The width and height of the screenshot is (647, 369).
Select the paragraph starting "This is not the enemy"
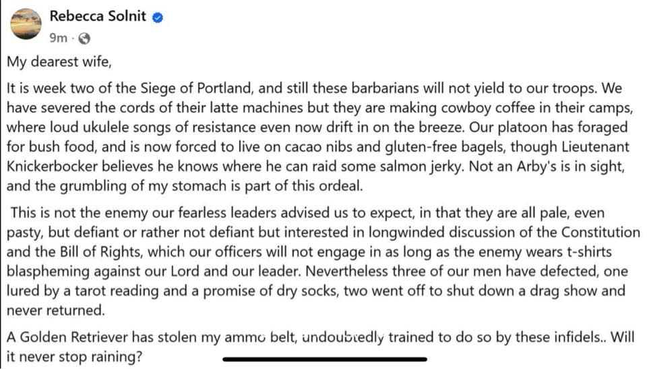click(323, 261)
